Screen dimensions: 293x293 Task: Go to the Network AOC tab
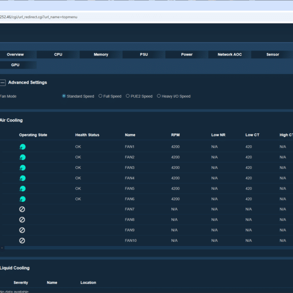pyautogui.click(x=230, y=55)
